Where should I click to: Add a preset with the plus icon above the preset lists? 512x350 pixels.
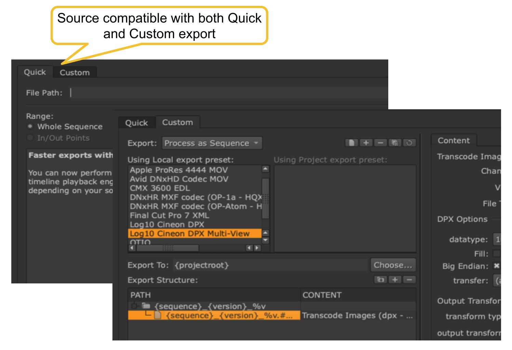point(366,143)
